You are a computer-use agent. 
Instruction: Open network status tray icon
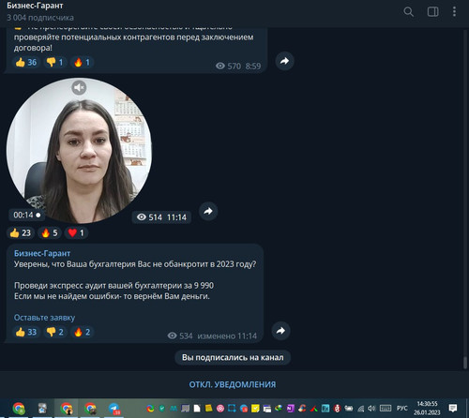click(360, 409)
